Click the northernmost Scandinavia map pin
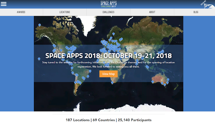The width and height of the screenshot is (215, 124). [x=114, y=34]
